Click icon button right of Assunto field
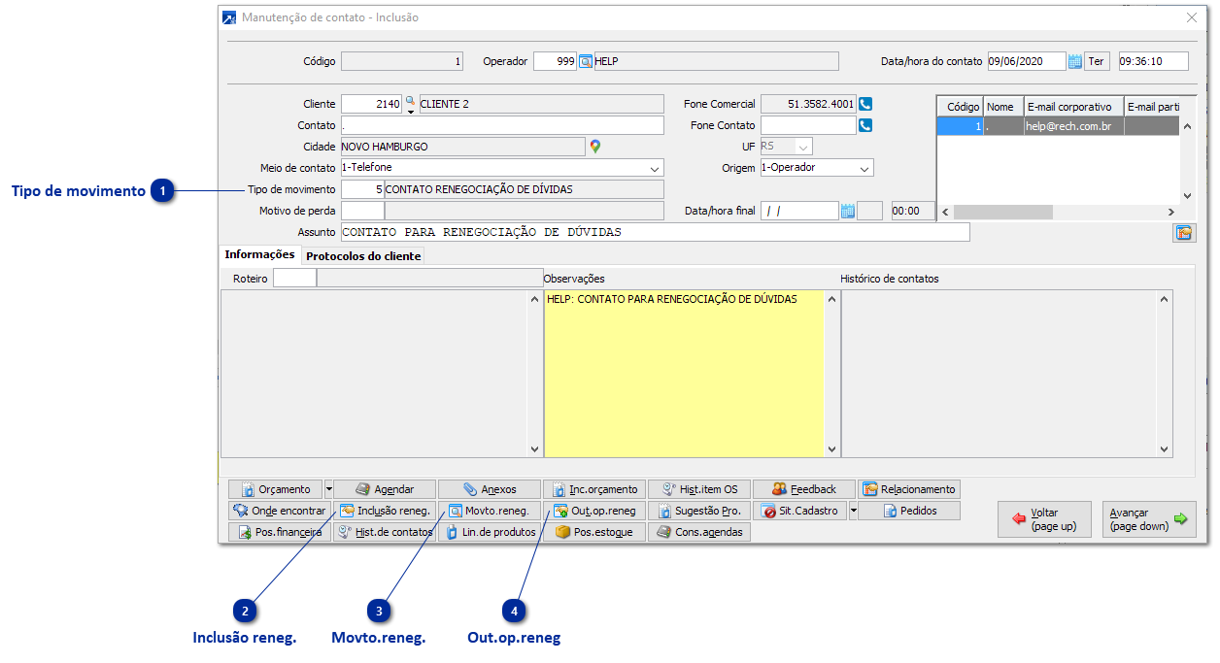The image size is (1220, 663). pyautogui.click(x=1184, y=233)
